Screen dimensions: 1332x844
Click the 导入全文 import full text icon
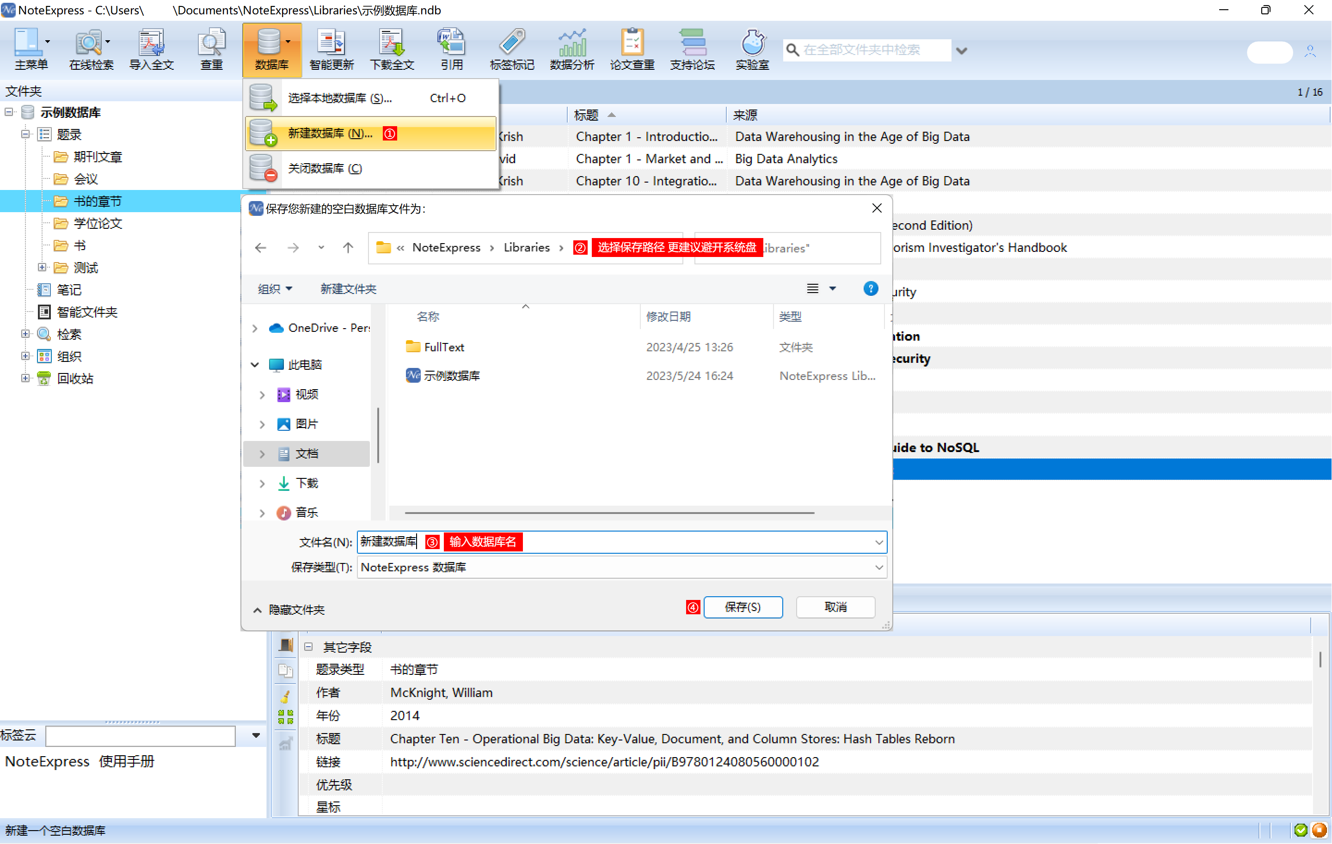[152, 49]
